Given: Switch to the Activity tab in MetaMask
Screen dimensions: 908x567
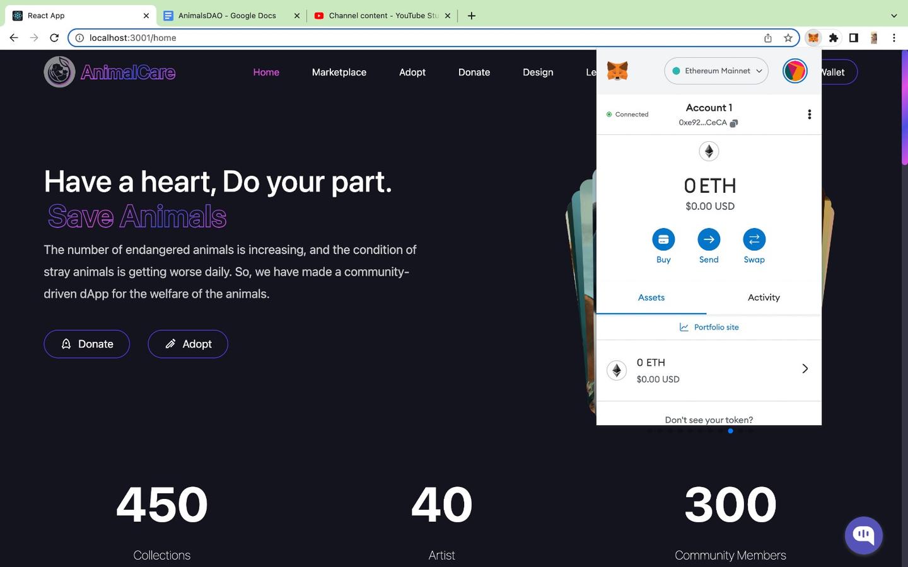Looking at the screenshot, I should point(764,297).
